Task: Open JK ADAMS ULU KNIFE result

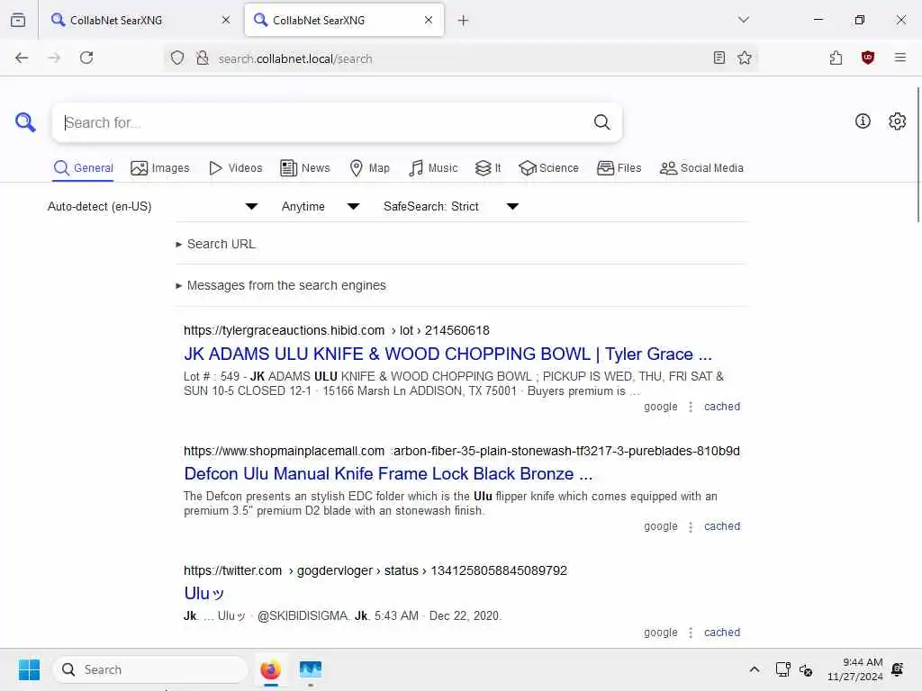Action: tap(447, 354)
